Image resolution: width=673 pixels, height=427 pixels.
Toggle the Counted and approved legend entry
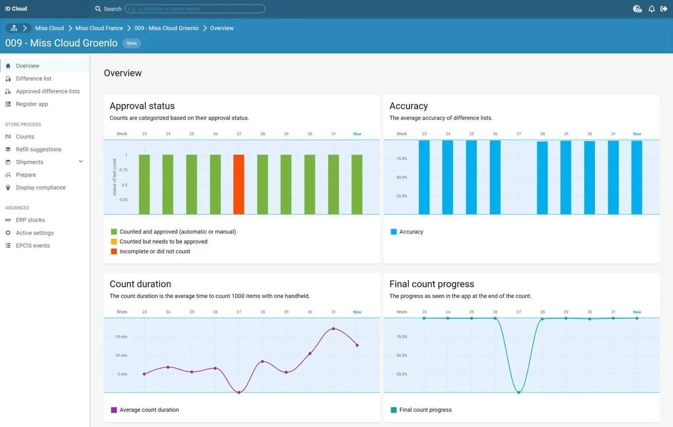click(174, 232)
